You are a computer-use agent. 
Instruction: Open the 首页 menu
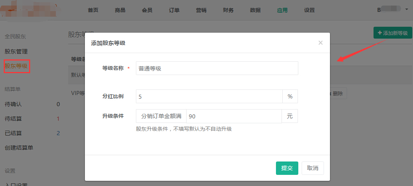point(93,10)
